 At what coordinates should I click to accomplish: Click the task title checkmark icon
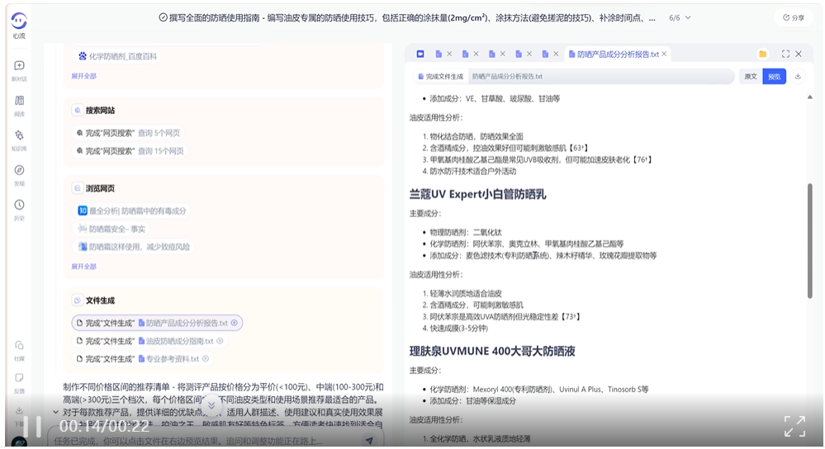(164, 18)
